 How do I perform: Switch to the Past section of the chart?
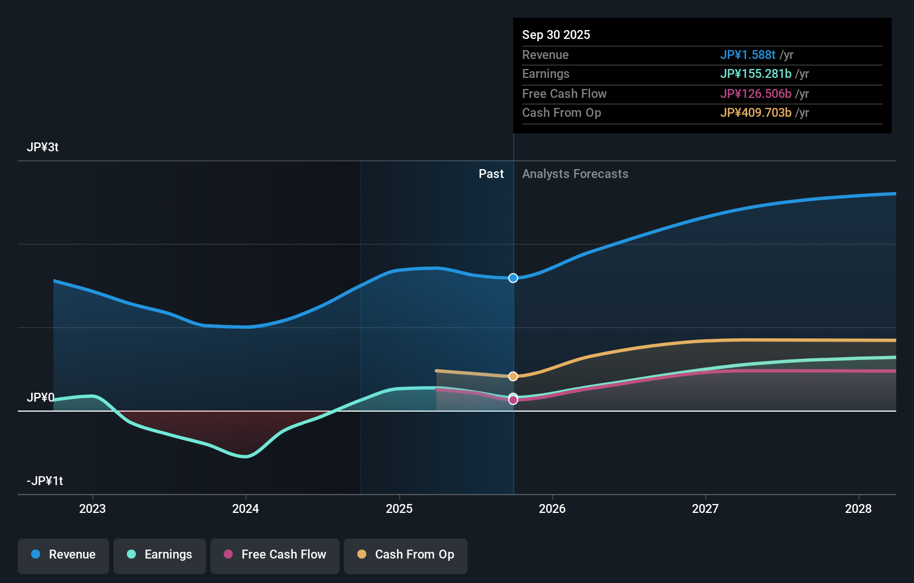pyautogui.click(x=491, y=174)
